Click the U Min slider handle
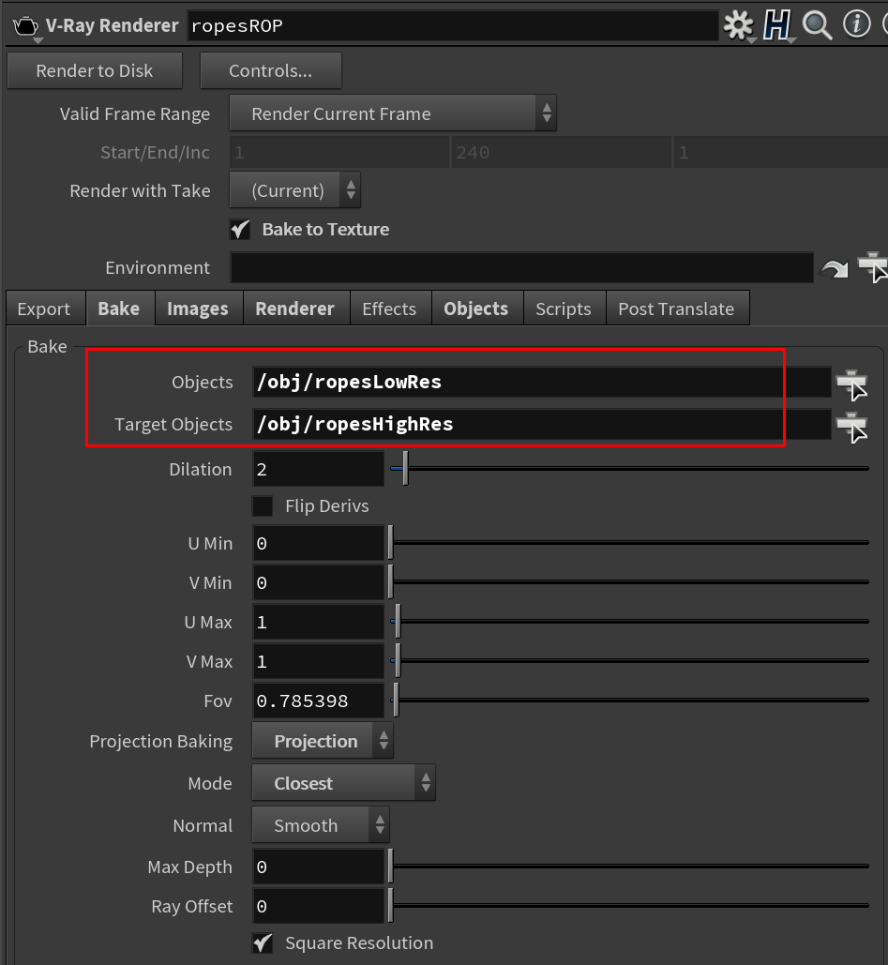The image size is (888, 965). coord(390,543)
